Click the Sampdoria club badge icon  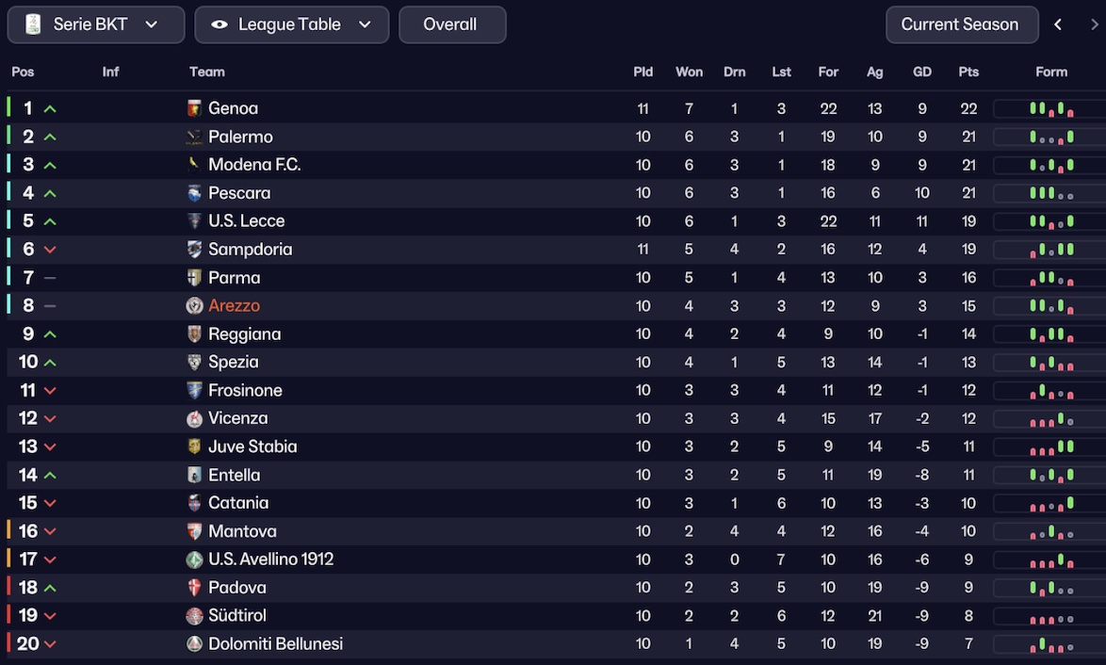coord(194,250)
